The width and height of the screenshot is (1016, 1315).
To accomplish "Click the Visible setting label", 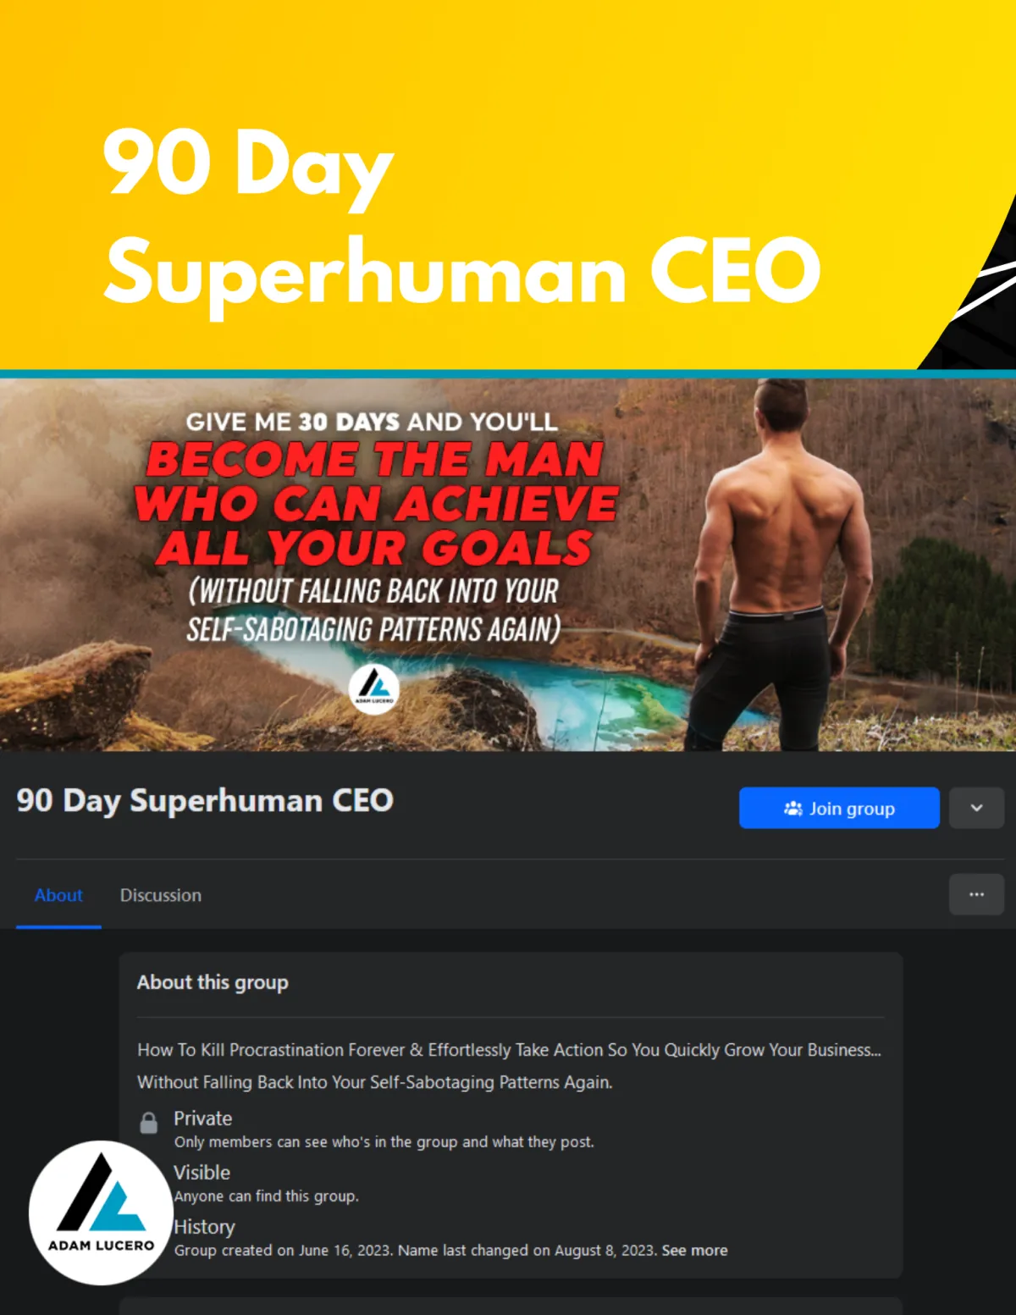I will (x=202, y=1172).
